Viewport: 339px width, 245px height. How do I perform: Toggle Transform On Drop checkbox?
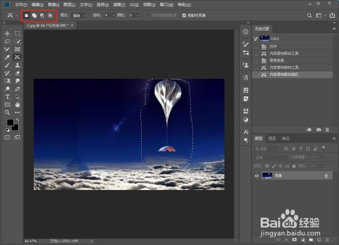tap(184, 16)
